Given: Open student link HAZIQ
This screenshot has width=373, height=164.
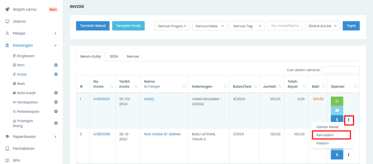Looking at the screenshot, I should (x=149, y=99).
